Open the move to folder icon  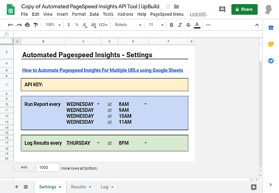(177, 7)
